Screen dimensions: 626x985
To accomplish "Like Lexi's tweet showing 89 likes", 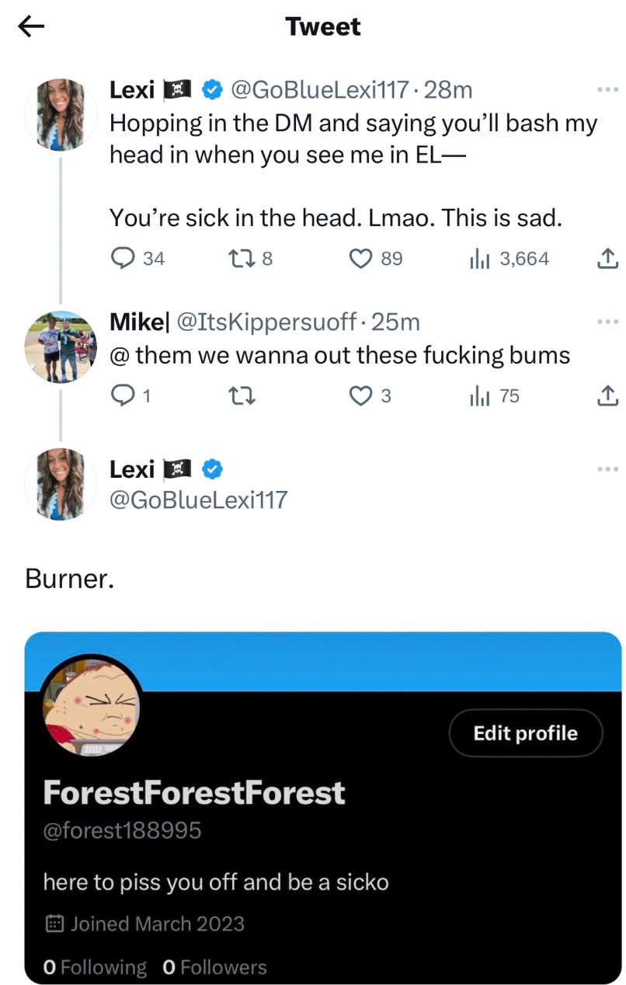I will [x=360, y=259].
